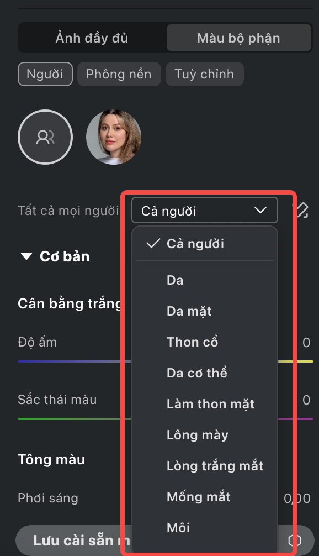Viewport: 319px width, 556px height.
Task: Select the Người chip
Action: [45, 74]
